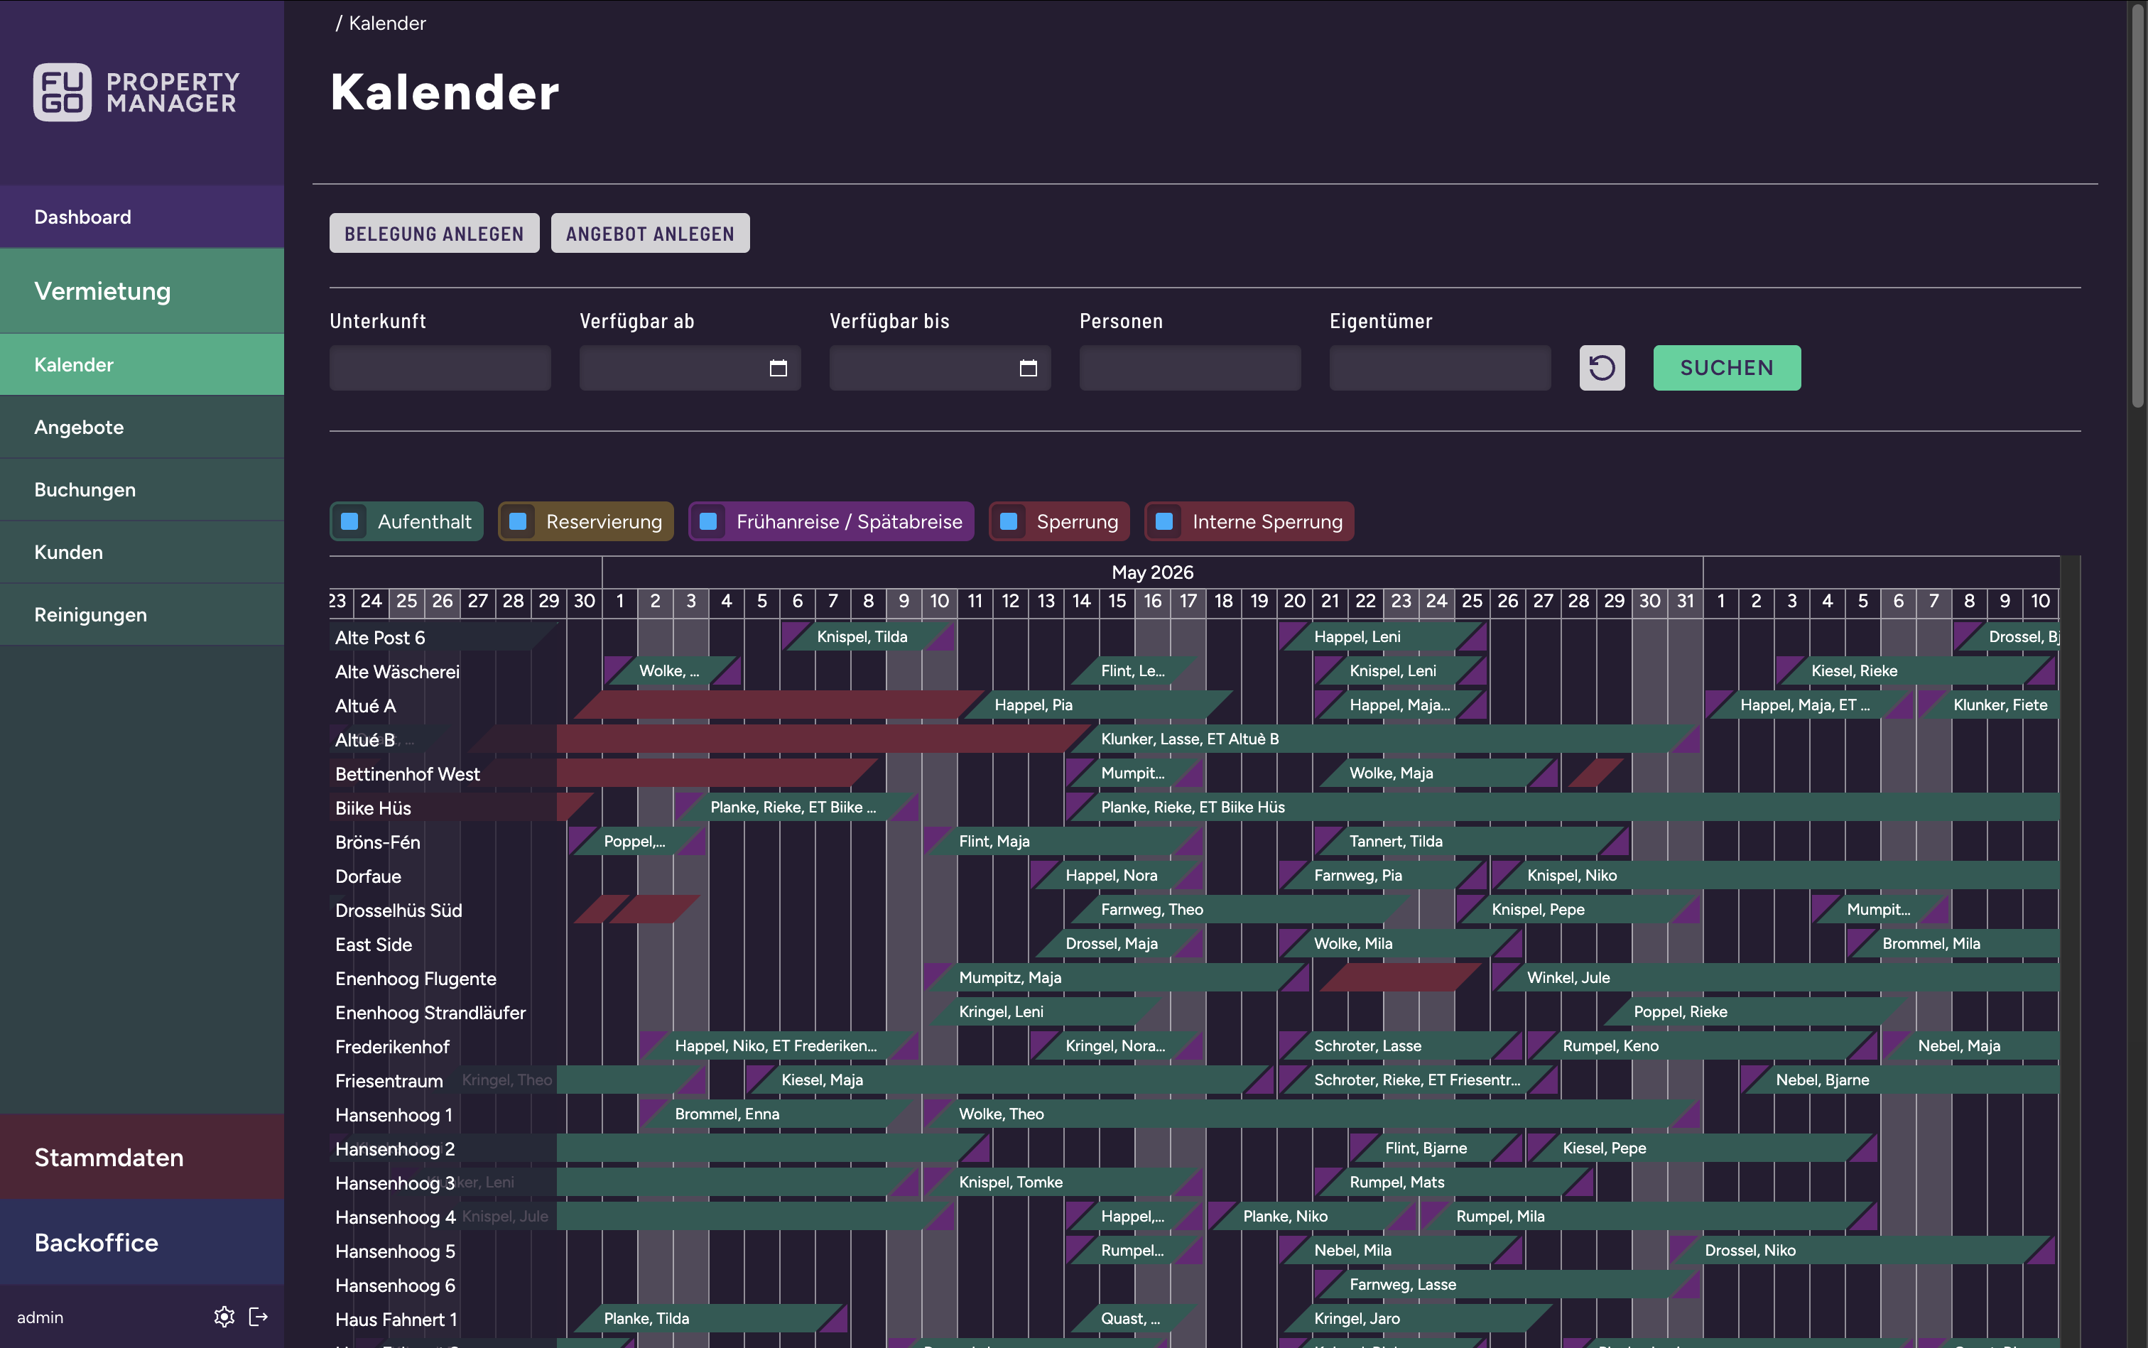The image size is (2148, 1348).
Task: Open settings via the gear icon
Action: (x=224, y=1317)
